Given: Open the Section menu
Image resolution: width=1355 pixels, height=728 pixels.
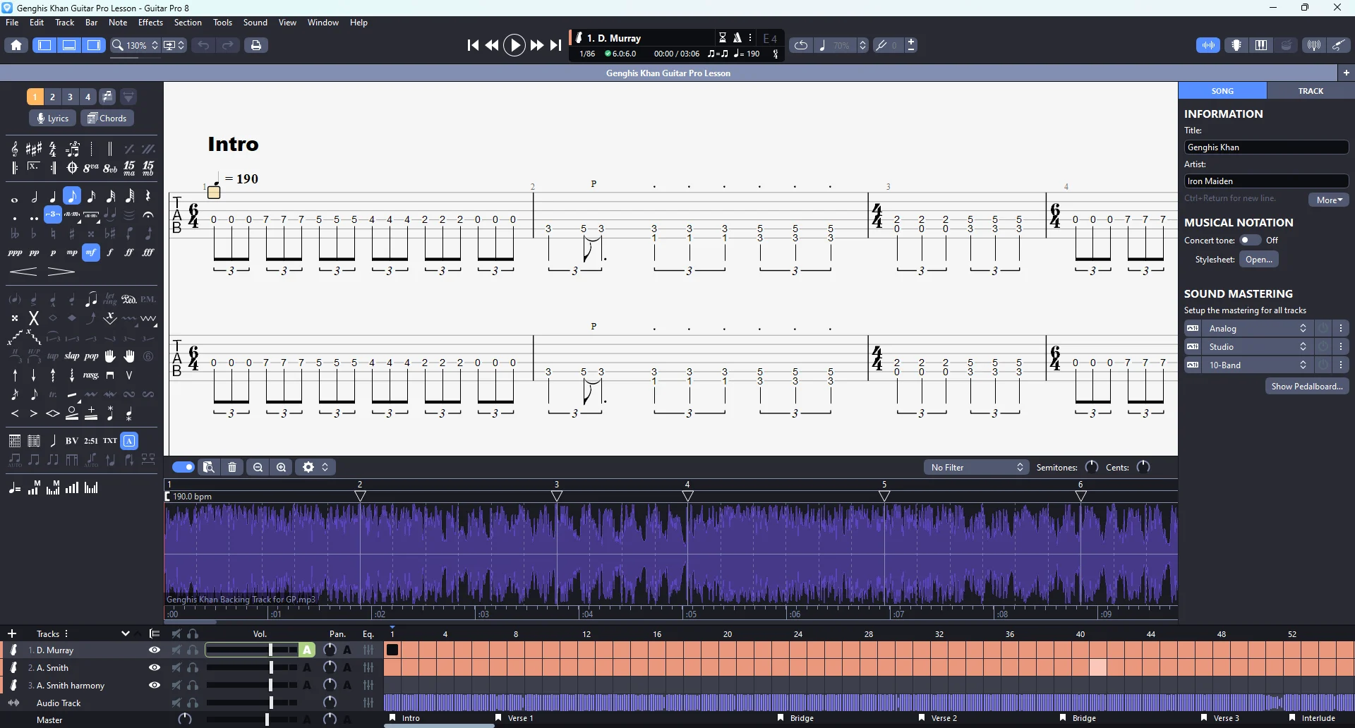Looking at the screenshot, I should point(188,23).
